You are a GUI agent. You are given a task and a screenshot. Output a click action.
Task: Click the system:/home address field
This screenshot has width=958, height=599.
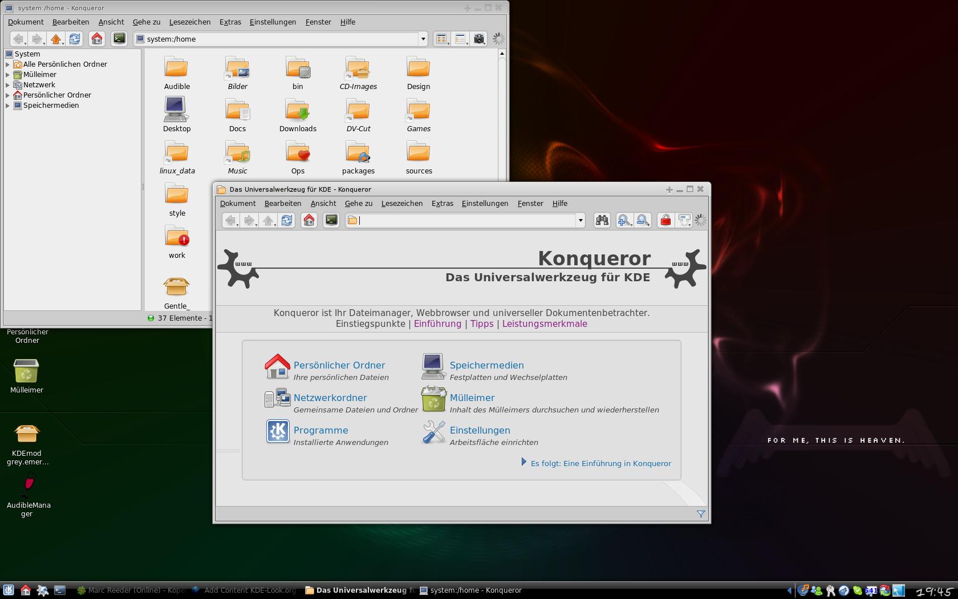(277, 39)
